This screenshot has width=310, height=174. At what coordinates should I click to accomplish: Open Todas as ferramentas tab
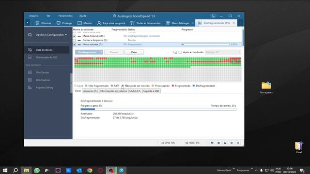pos(145,23)
